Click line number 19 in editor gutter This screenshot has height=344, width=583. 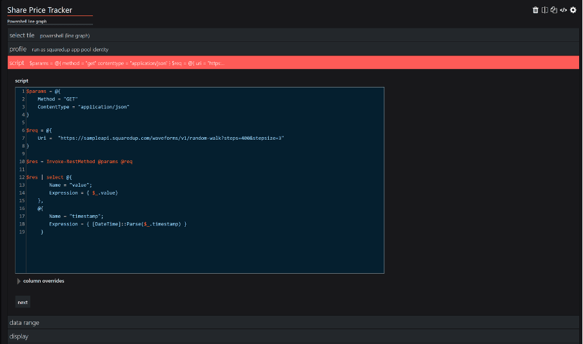(22, 232)
